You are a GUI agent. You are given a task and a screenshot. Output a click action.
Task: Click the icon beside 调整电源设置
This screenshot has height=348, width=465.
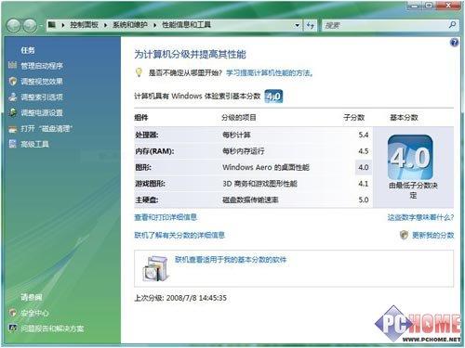click(x=13, y=112)
